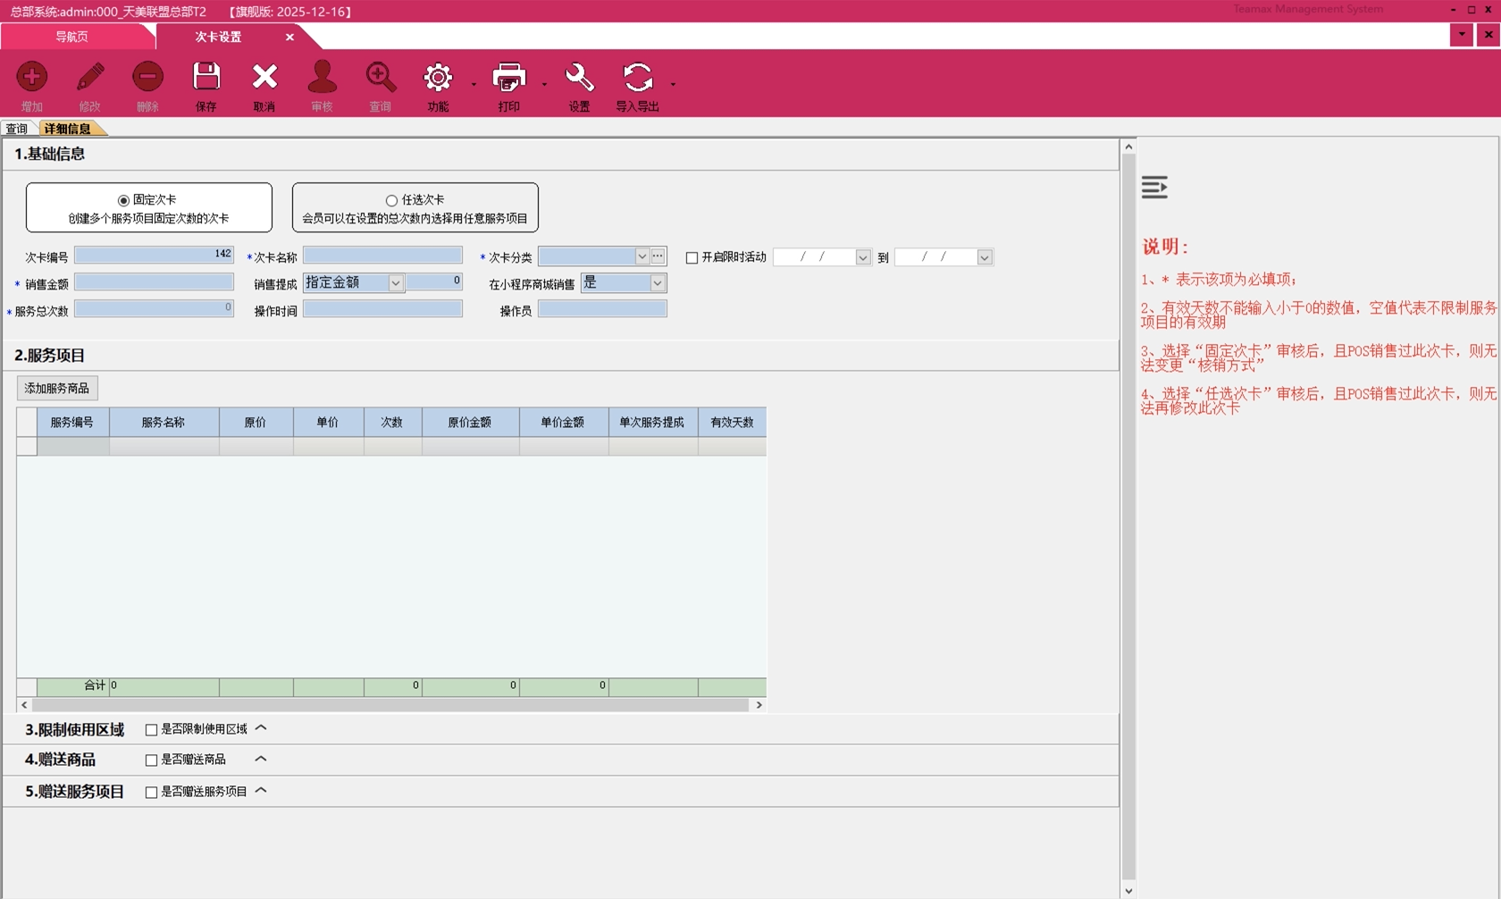Switch to the 导航页 tab
Image resolution: width=1501 pixels, height=899 pixels.
coord(71,37)
